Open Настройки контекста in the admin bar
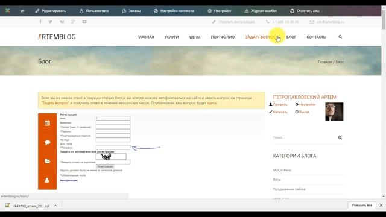The image size is (386, 217). pos(174,11)
